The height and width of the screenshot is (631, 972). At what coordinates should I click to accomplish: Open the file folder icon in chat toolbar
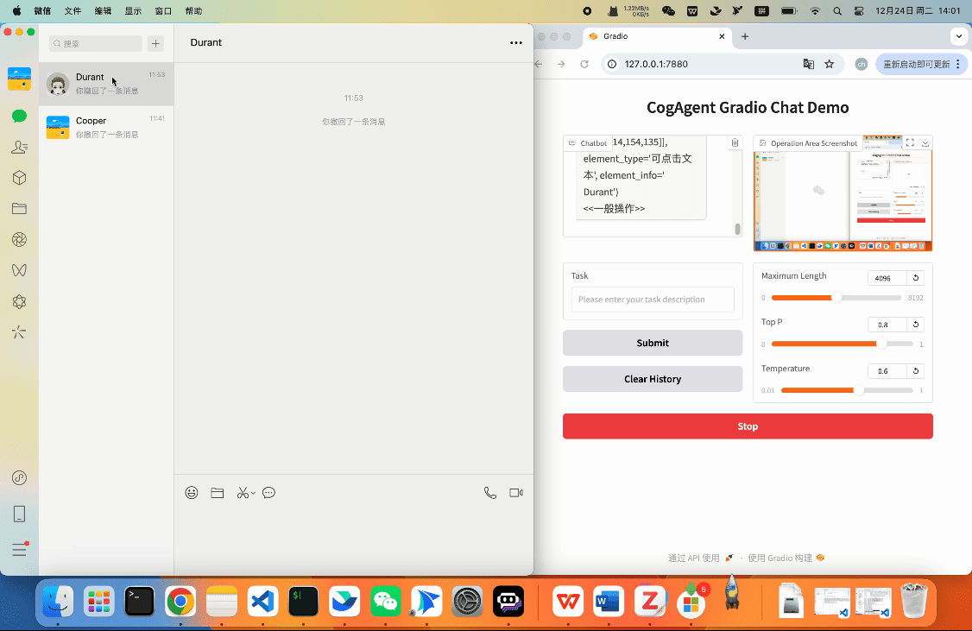(x=217, y=493)
